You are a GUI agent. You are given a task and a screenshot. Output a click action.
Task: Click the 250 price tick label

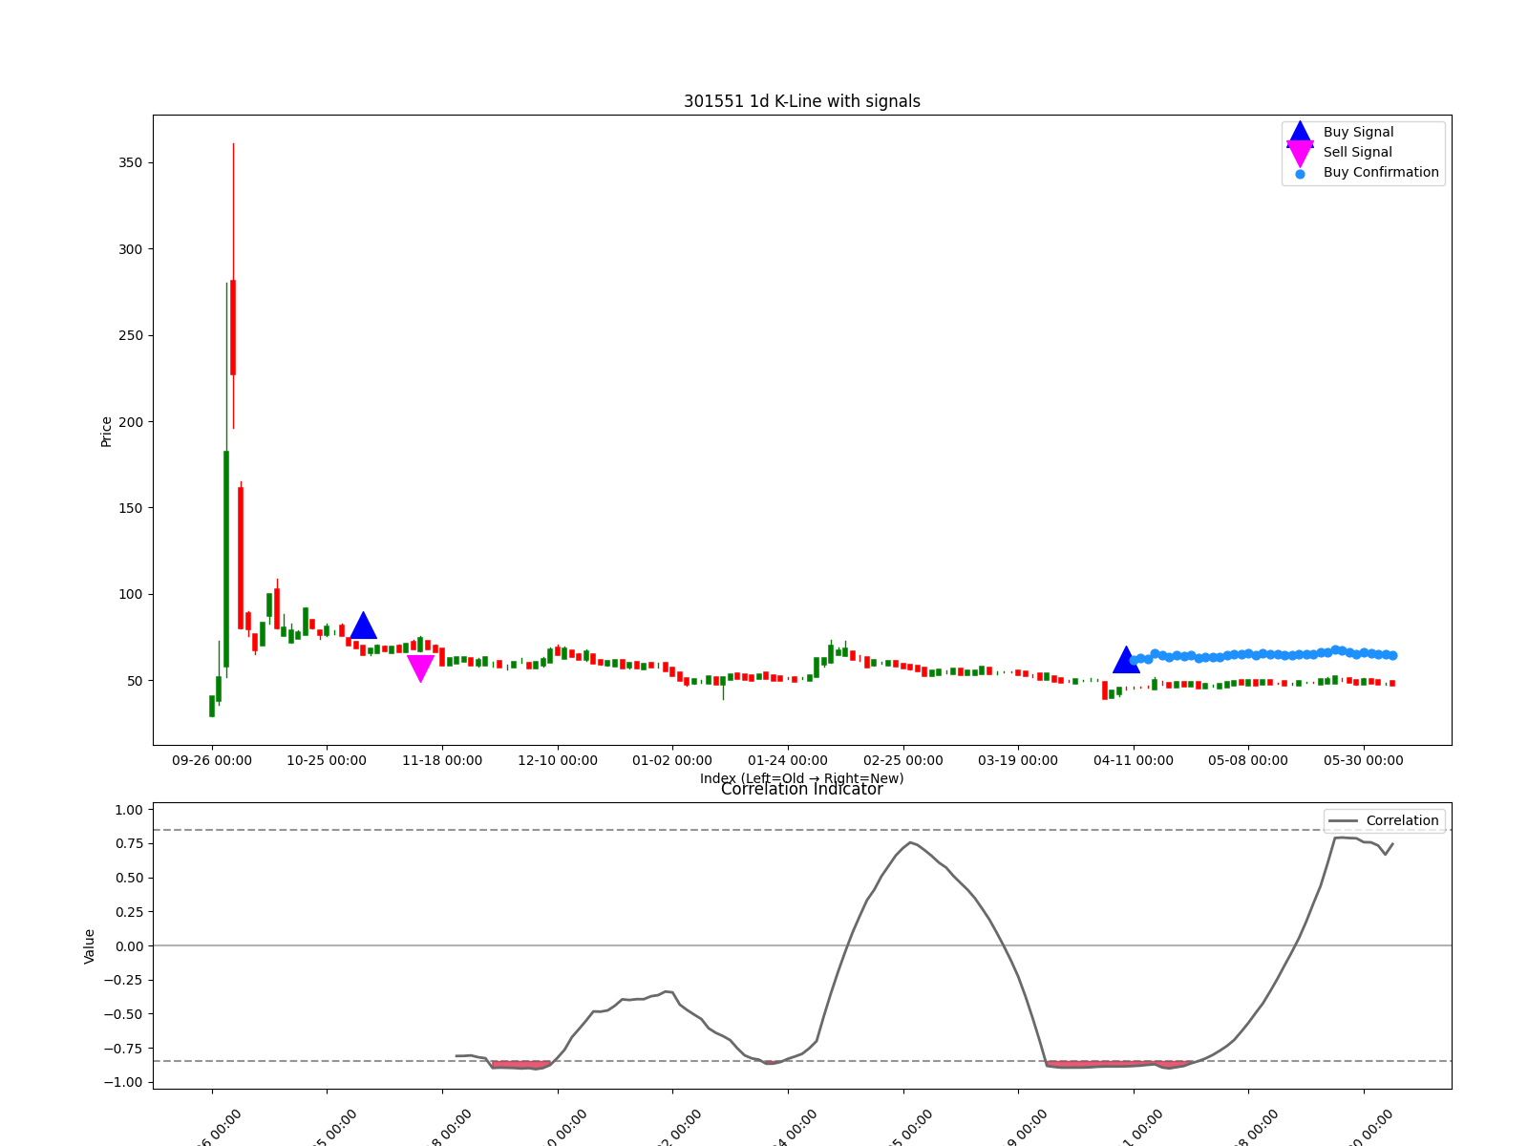click(131, 336)
